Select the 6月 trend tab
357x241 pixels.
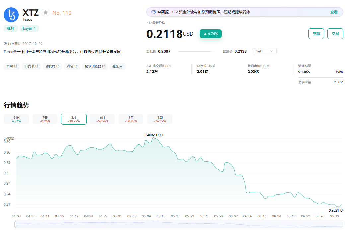click(103, 119)
